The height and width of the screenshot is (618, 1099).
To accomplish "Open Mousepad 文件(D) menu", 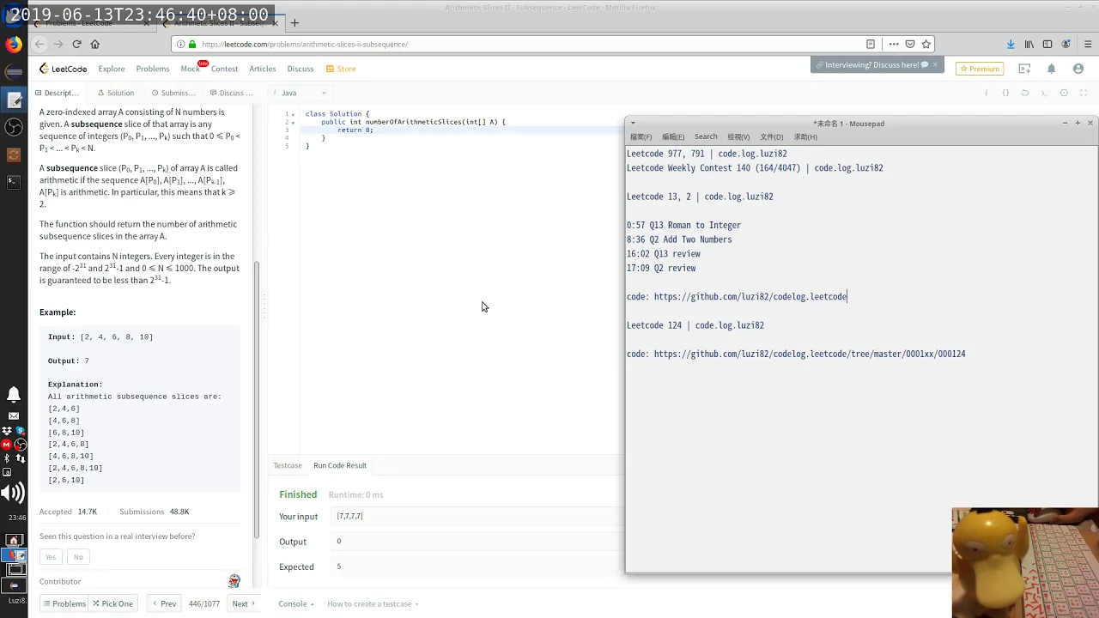I will tap(772, 136).
